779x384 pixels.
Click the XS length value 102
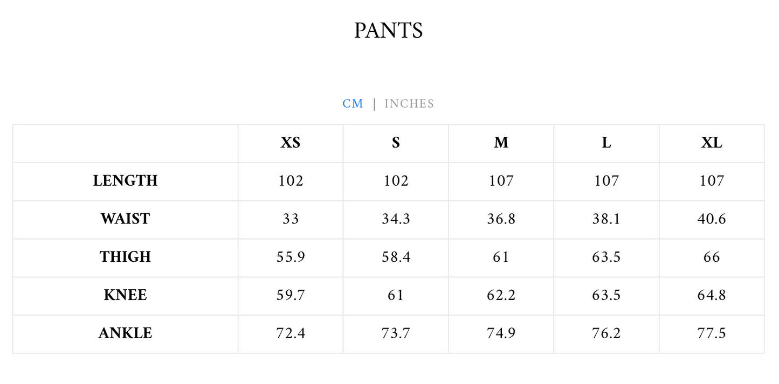291,180
